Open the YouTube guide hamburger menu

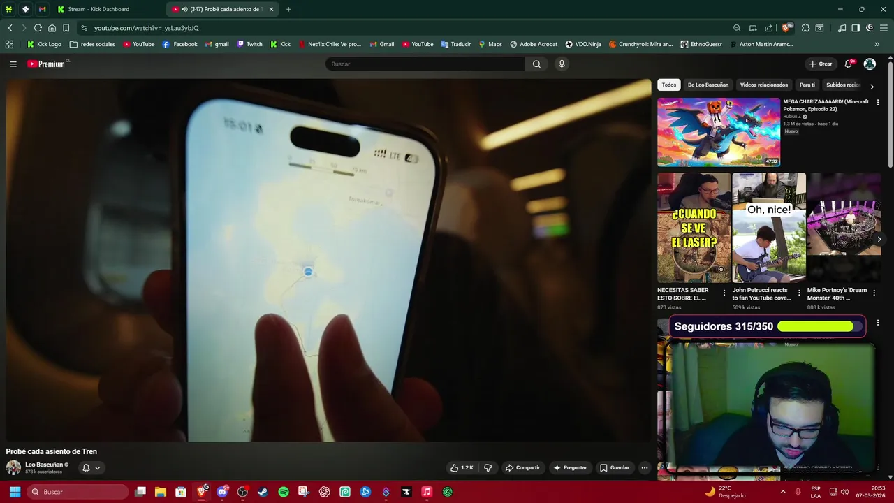point(13,64)
